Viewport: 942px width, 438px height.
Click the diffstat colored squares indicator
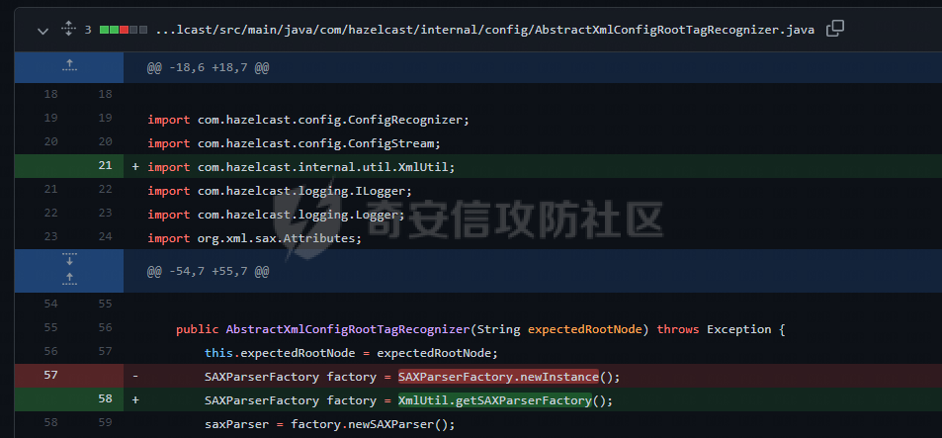[x=124, y=30]
